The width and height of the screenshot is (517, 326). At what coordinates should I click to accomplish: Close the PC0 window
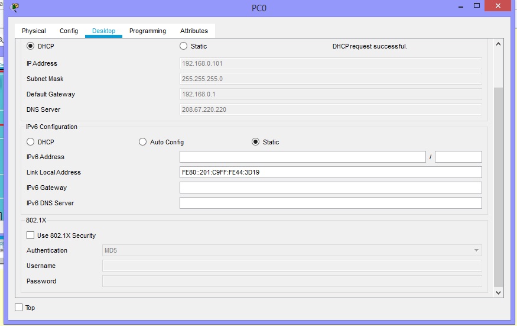[501, 6]
